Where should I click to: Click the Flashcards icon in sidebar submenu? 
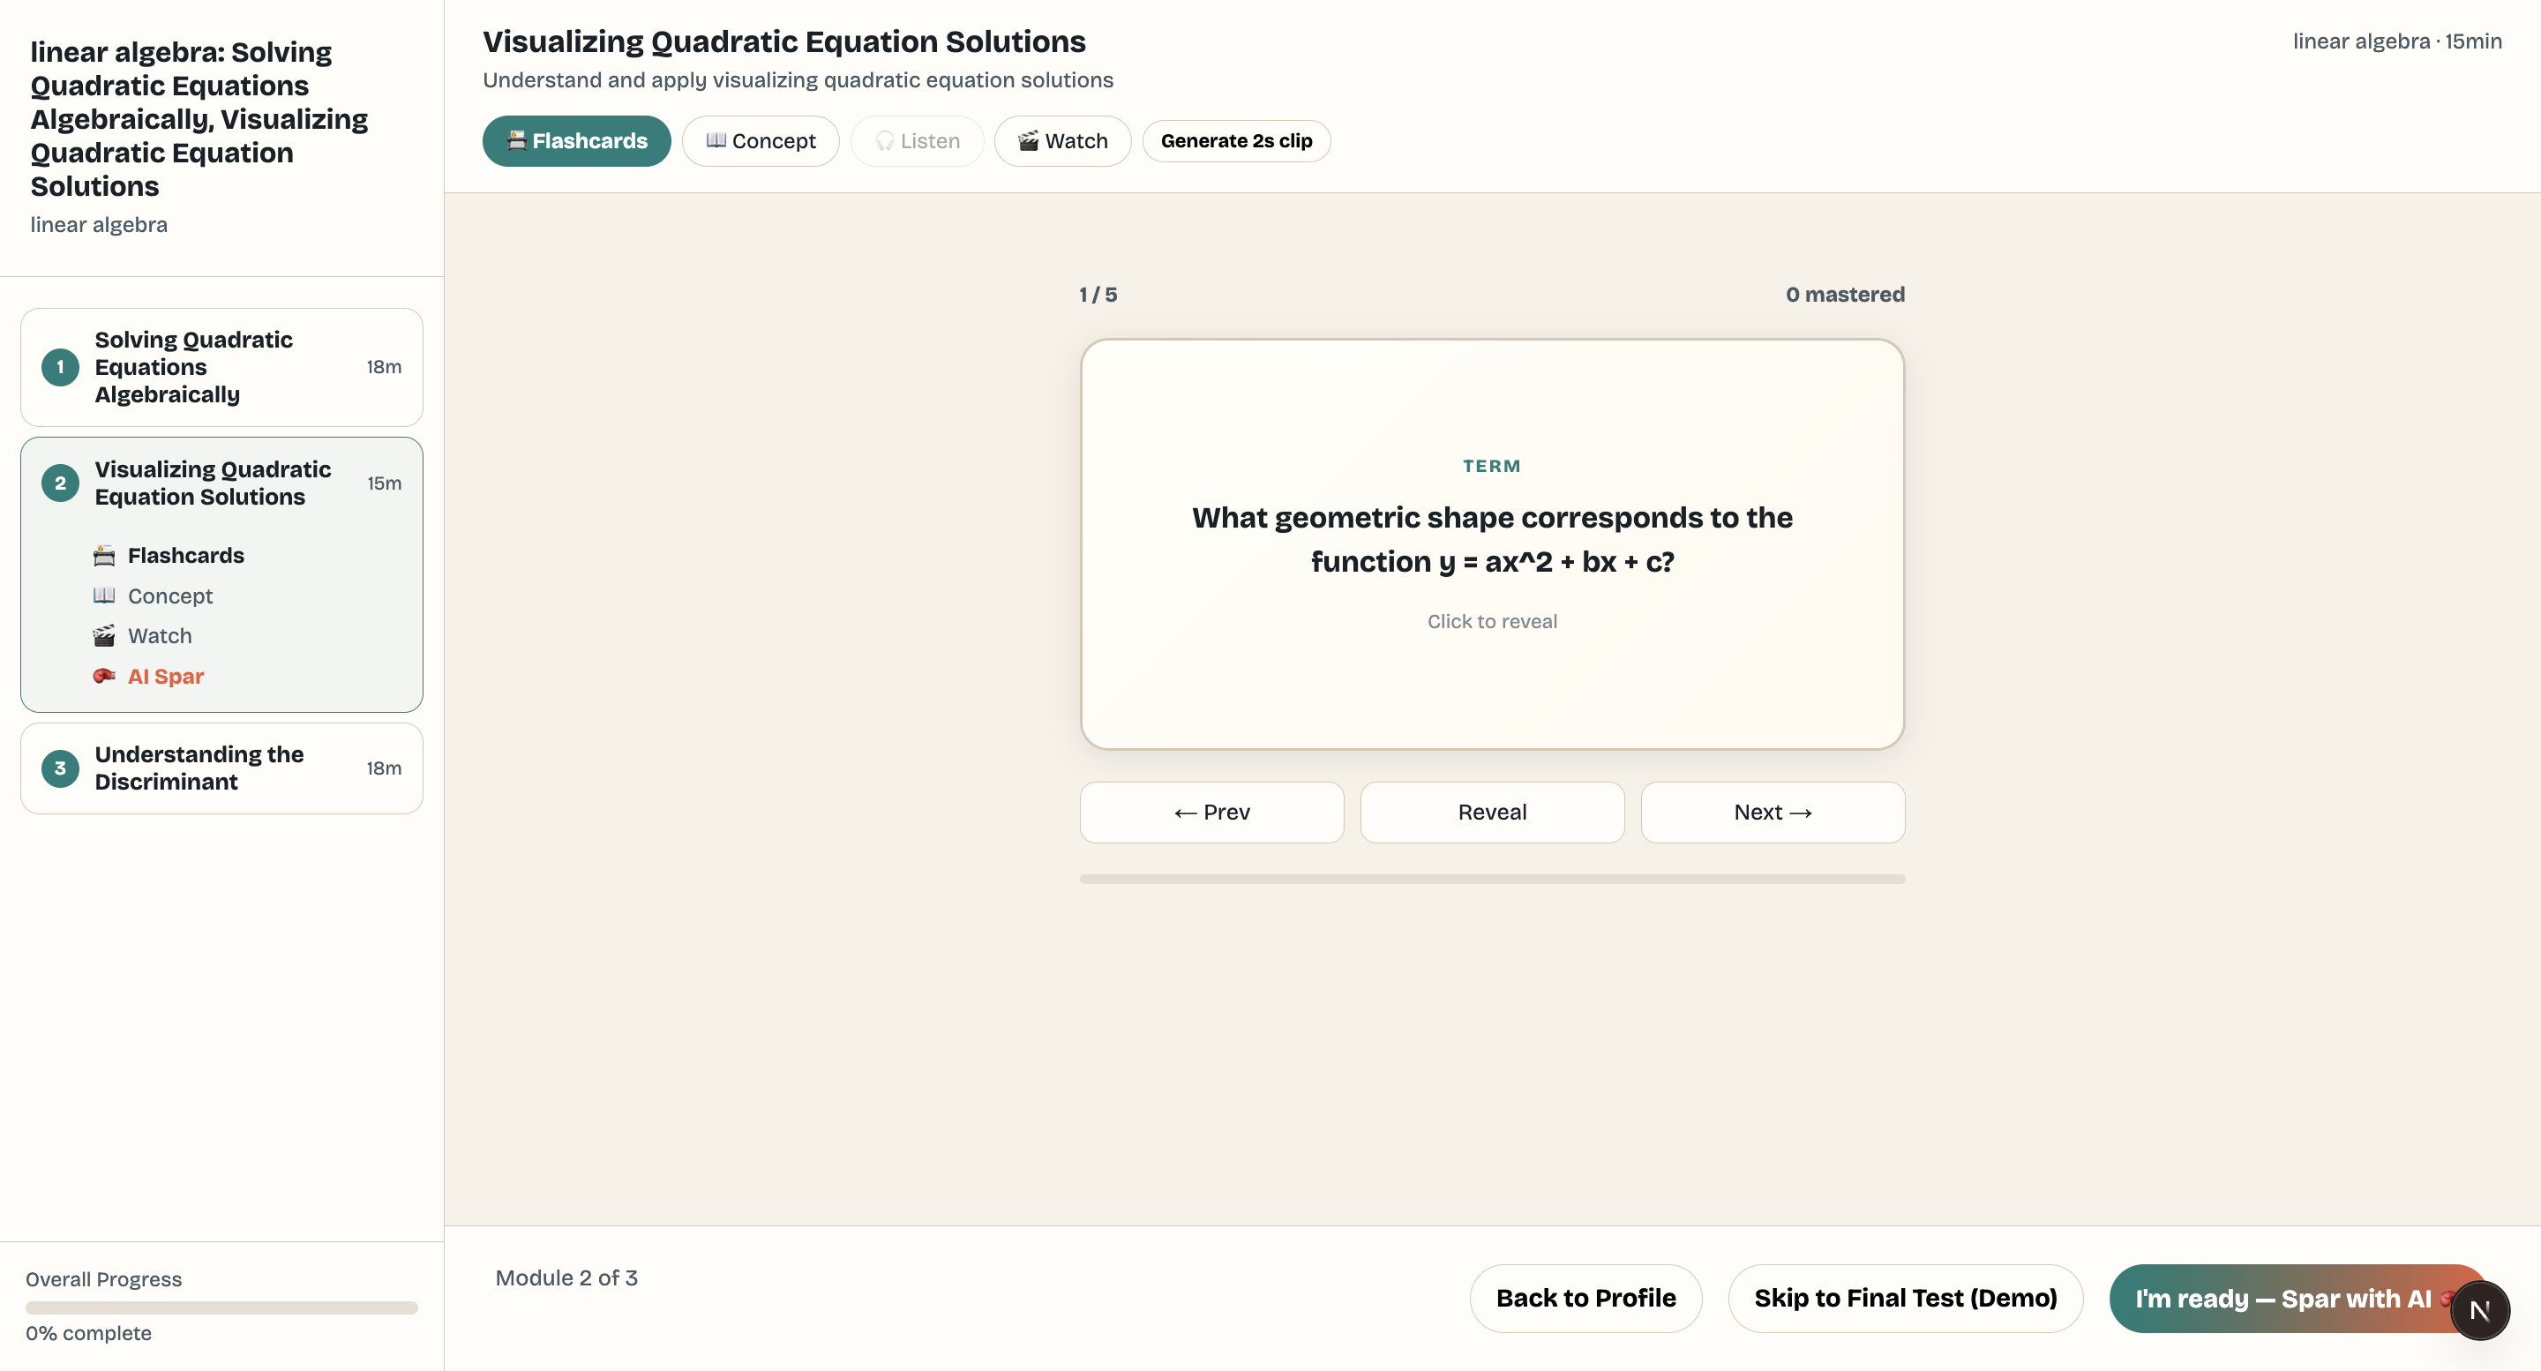103,555
